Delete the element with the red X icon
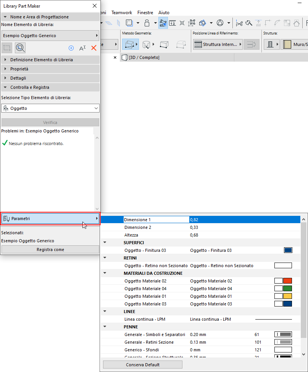The width and height of the screenshot is (308, 372). pyautogui.click(x=95, y=47)
